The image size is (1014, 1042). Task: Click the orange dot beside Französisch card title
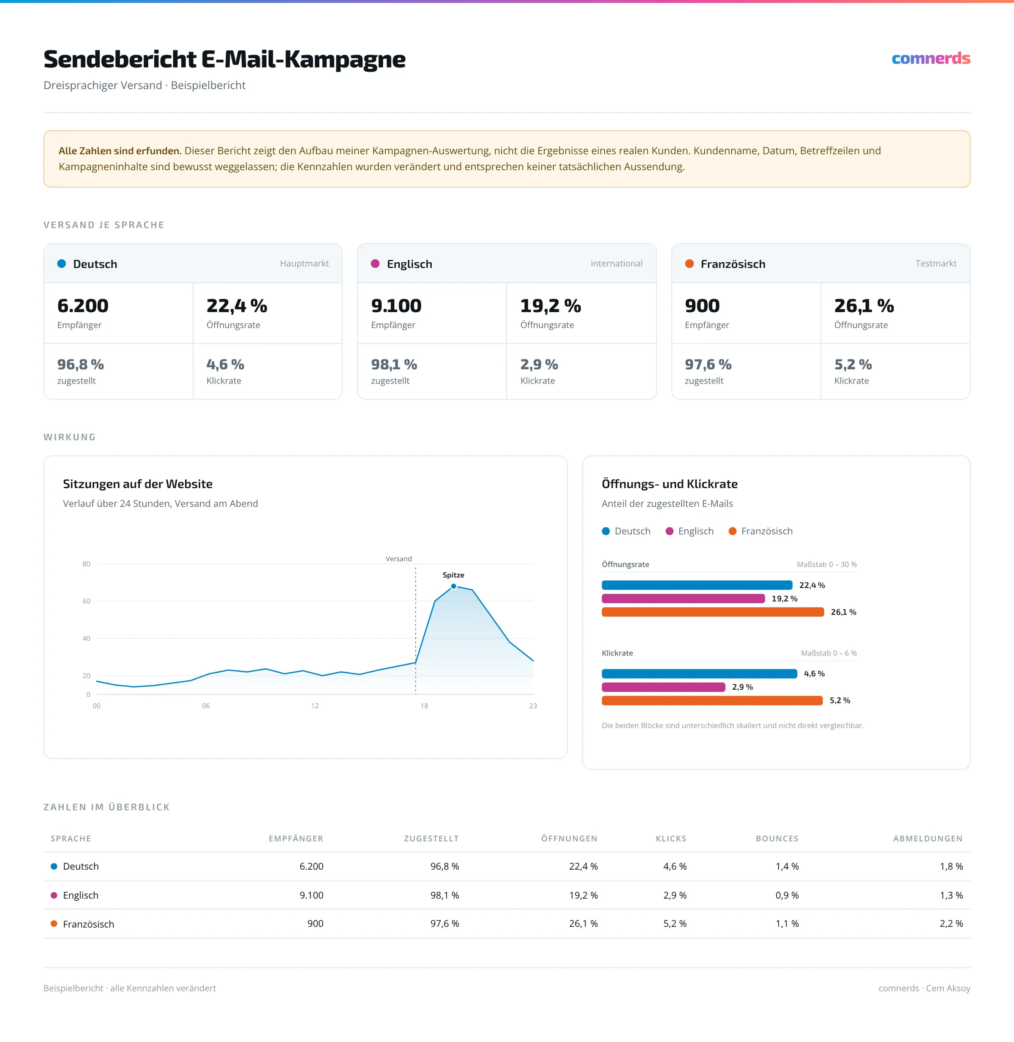coord(689,264)
